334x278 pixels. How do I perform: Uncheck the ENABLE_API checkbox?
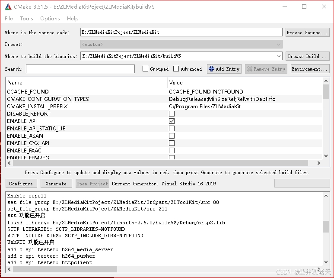tap(172, 121)
